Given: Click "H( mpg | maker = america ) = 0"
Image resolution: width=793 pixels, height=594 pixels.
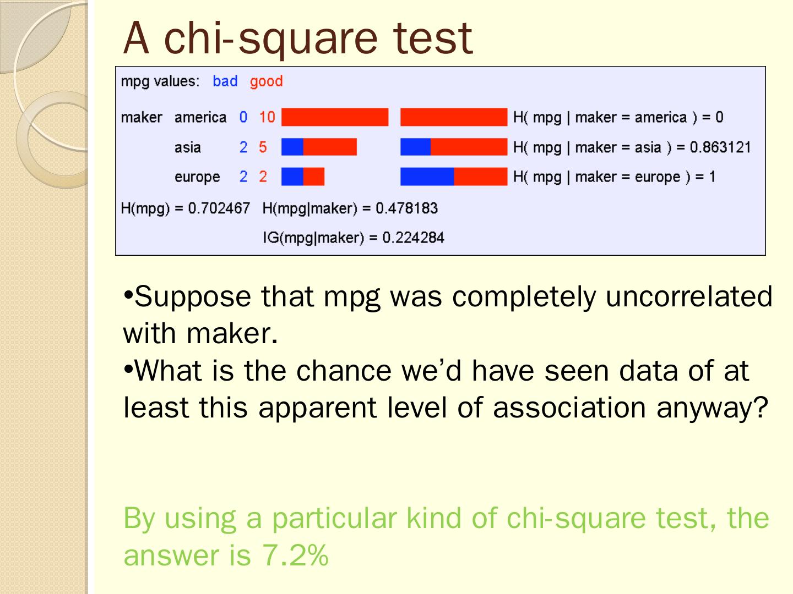Looking at the screenshot, I should point(618,117).
